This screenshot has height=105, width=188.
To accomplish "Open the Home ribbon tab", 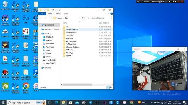I will click(50, 14).
